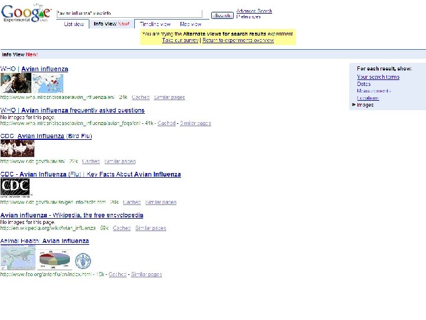Open Avian influenza Wikipedia result

[x=72, y=215]
